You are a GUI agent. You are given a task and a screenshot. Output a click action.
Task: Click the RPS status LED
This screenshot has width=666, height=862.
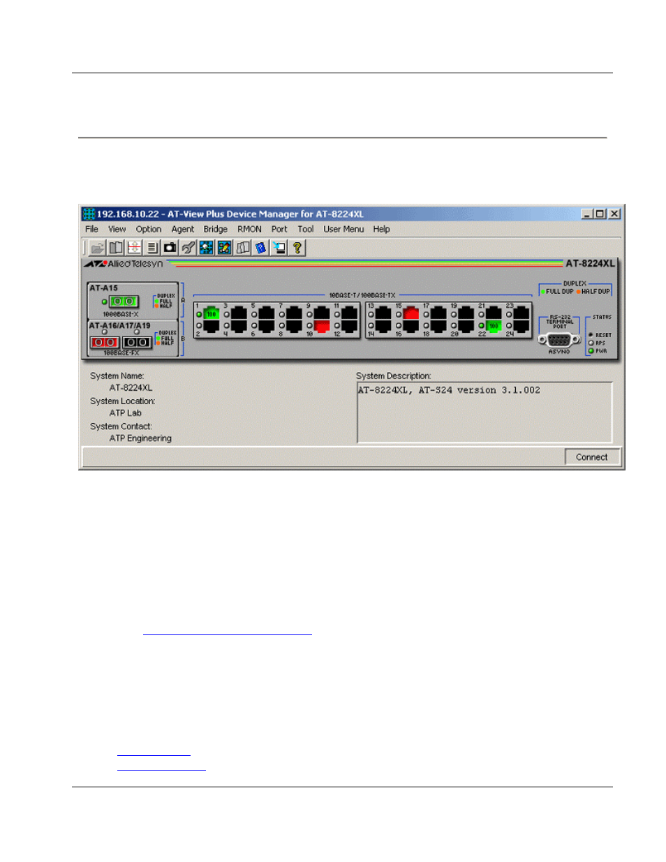[591, 343]
